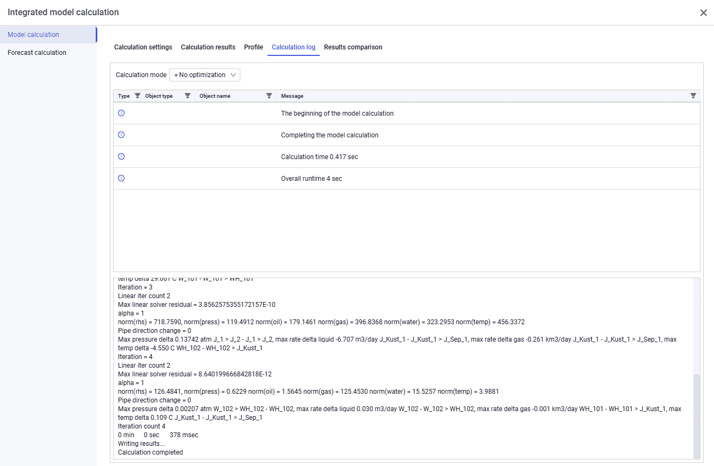Click log line starting 'norm(rhs) = 718.7590'
Viewport: 714px width, 466px height.
tap(321, 322)
